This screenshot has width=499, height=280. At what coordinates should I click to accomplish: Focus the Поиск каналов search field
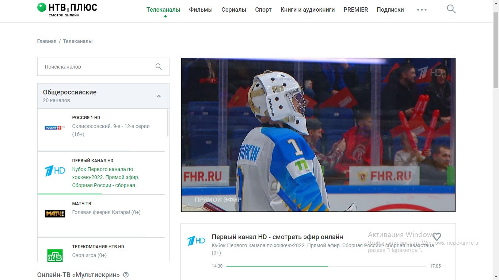(103, 67)
